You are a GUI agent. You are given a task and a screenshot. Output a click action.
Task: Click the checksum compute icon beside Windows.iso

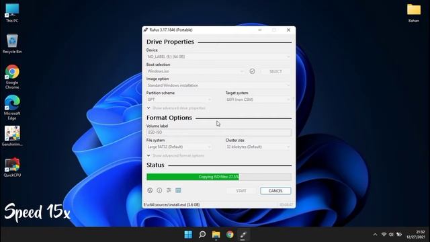[253, 71]
